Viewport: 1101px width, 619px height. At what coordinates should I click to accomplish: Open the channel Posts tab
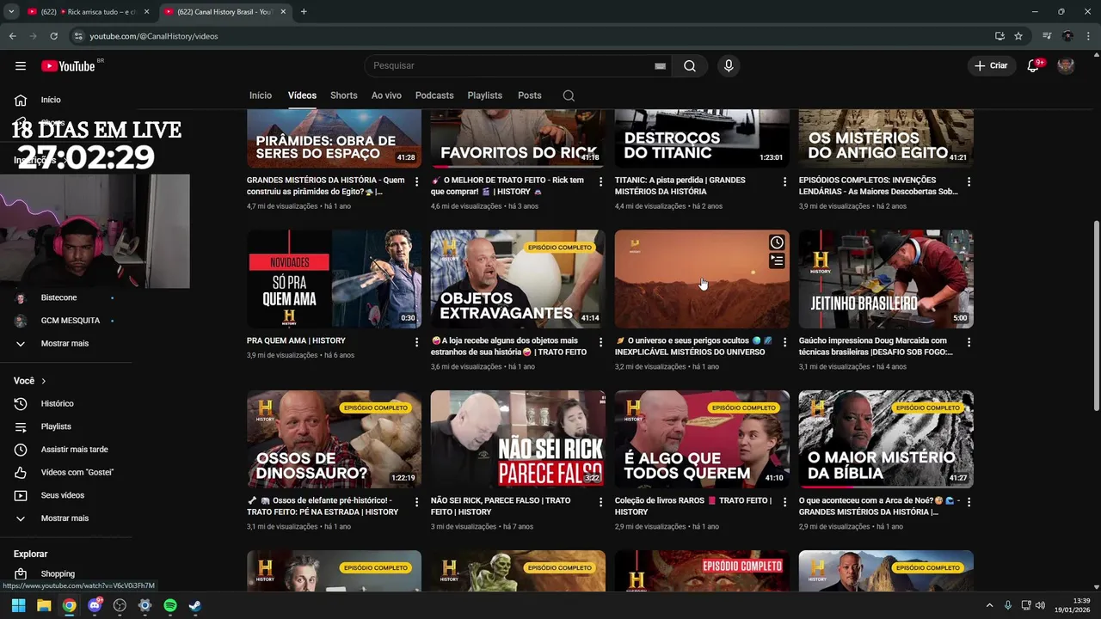[530, 95]
